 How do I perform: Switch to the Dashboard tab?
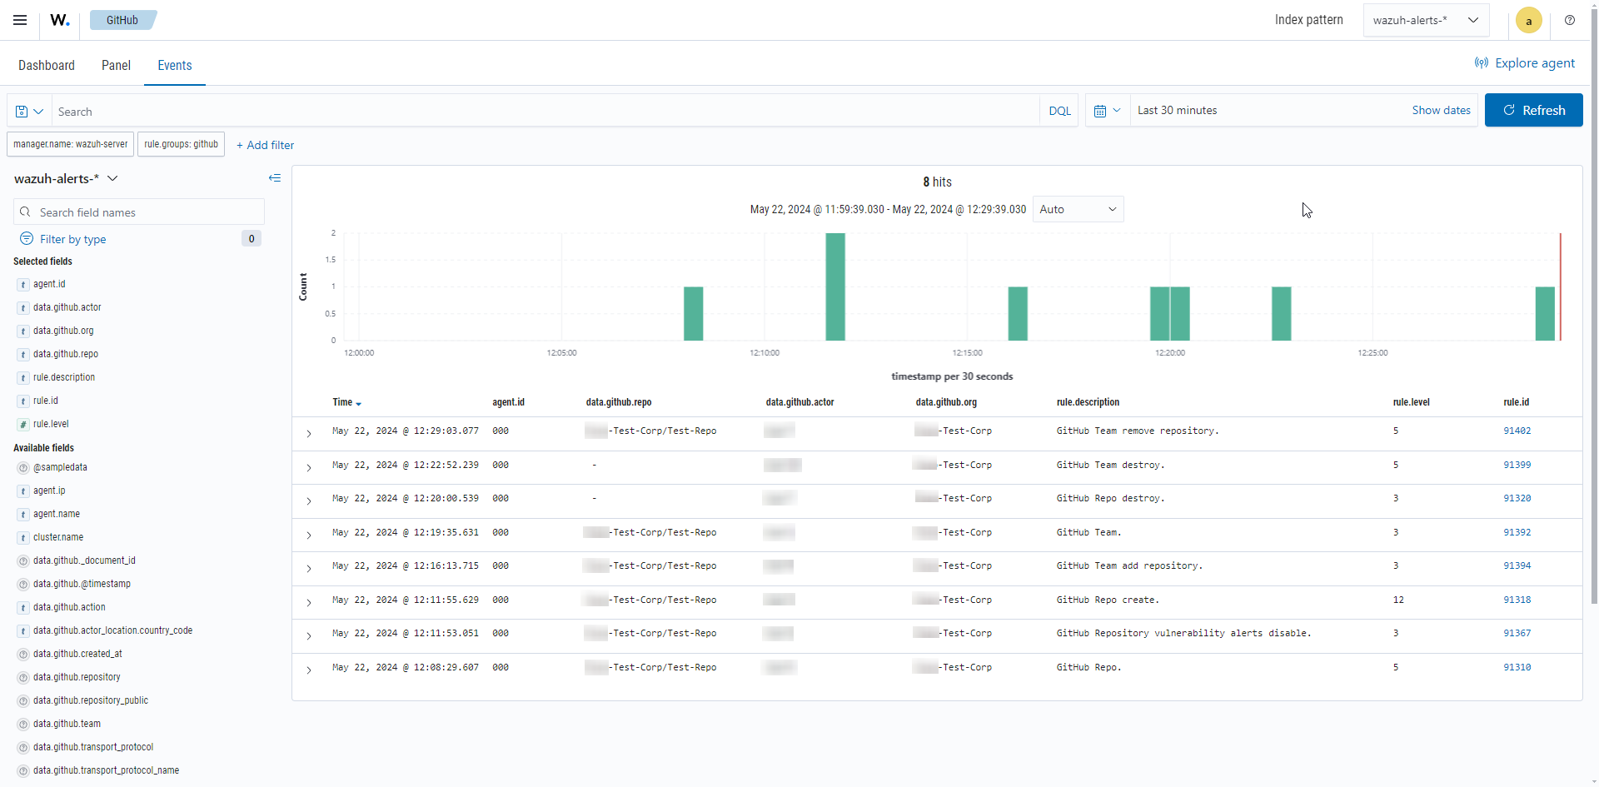click(x=46, y=65)
